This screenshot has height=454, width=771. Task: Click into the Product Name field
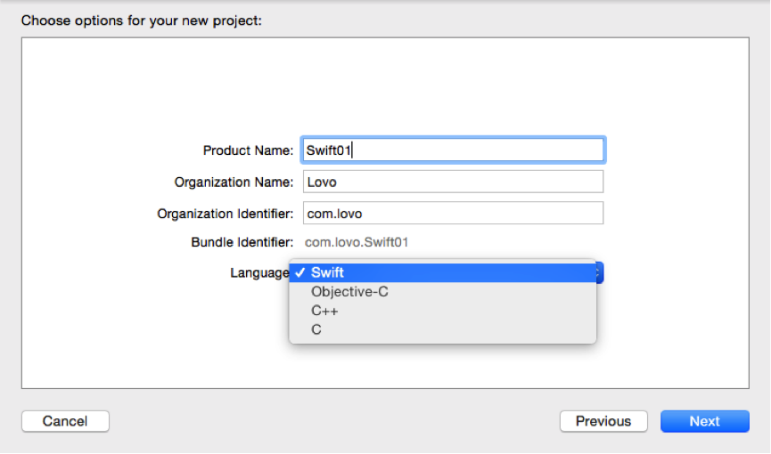[453, 150]
